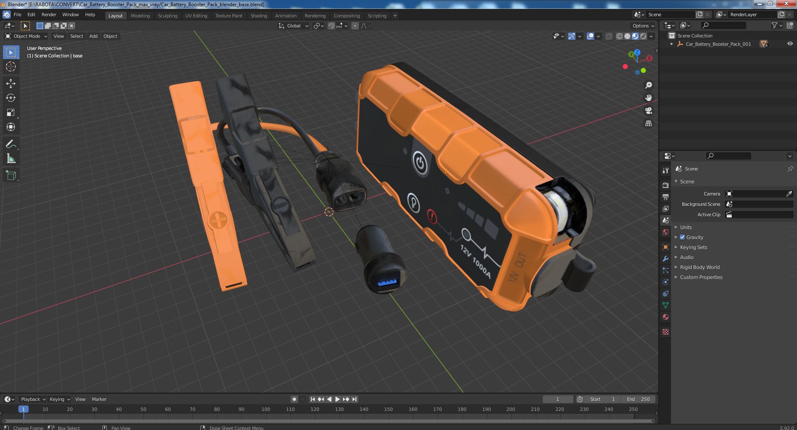Open the Object Mode dropdown
797x430 pixels.
click(x=26, y=36)
